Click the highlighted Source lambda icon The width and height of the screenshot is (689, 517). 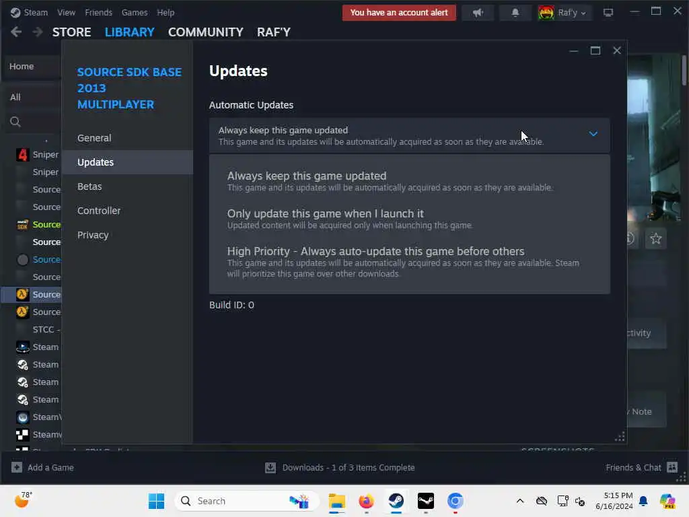[22, 294]
